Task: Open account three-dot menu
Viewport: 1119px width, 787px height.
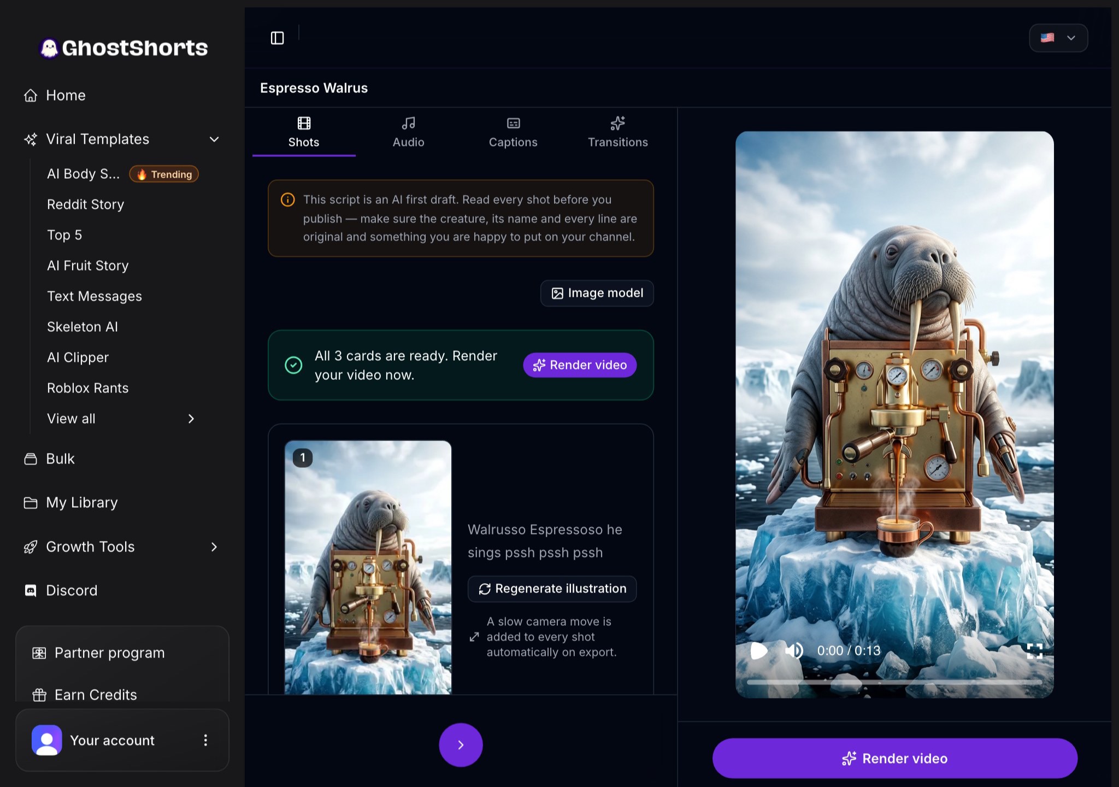Action: (x=205, y=740)
